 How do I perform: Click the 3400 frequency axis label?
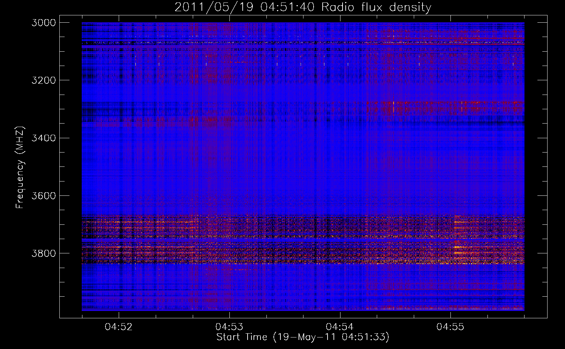point(44,138)
